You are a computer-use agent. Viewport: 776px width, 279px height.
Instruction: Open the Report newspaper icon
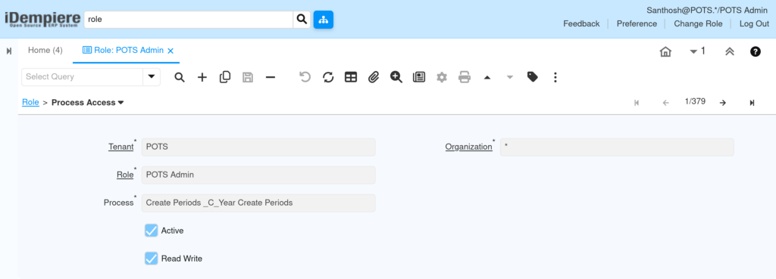(419, 77)
